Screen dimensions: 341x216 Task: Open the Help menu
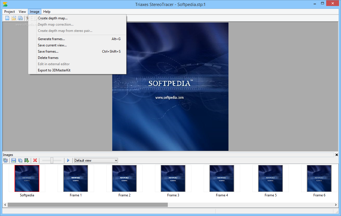(47, 12)
